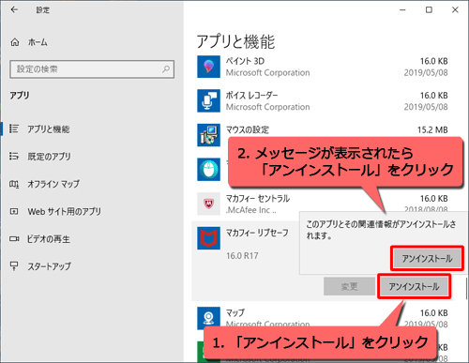Open ビデオの再生 settings page

click(x=49, y=239)
